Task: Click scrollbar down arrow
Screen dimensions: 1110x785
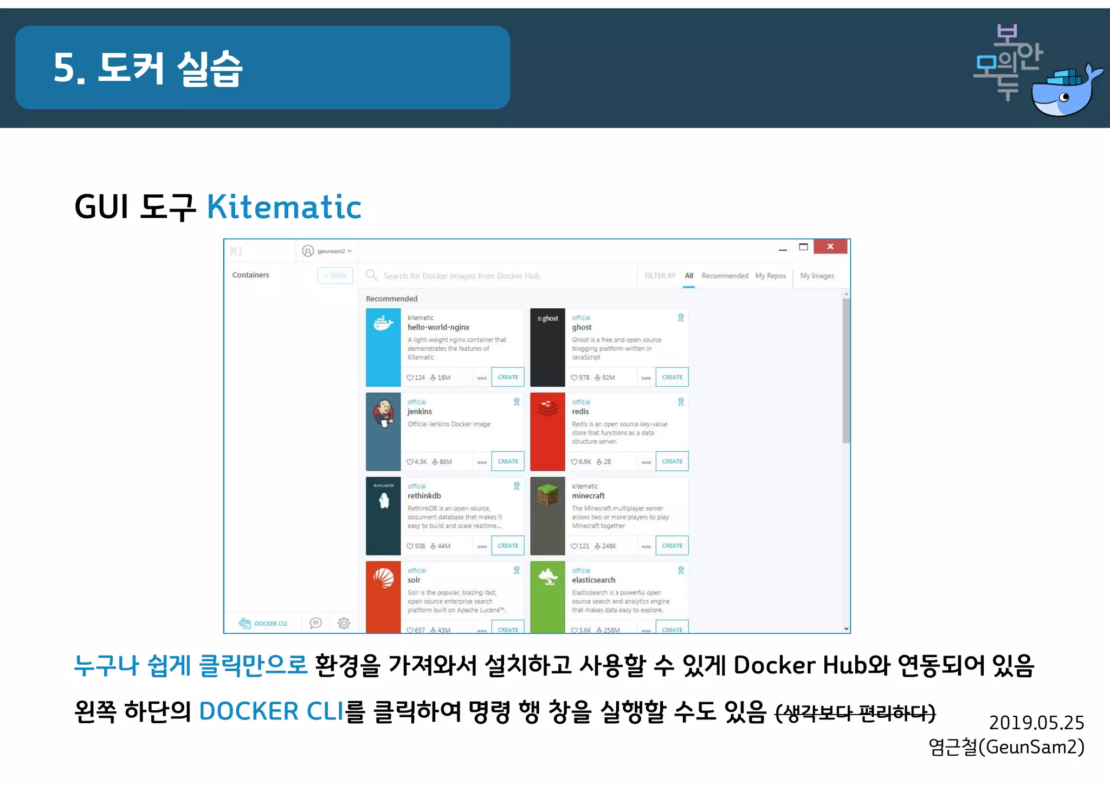Action: coord(846,629)
